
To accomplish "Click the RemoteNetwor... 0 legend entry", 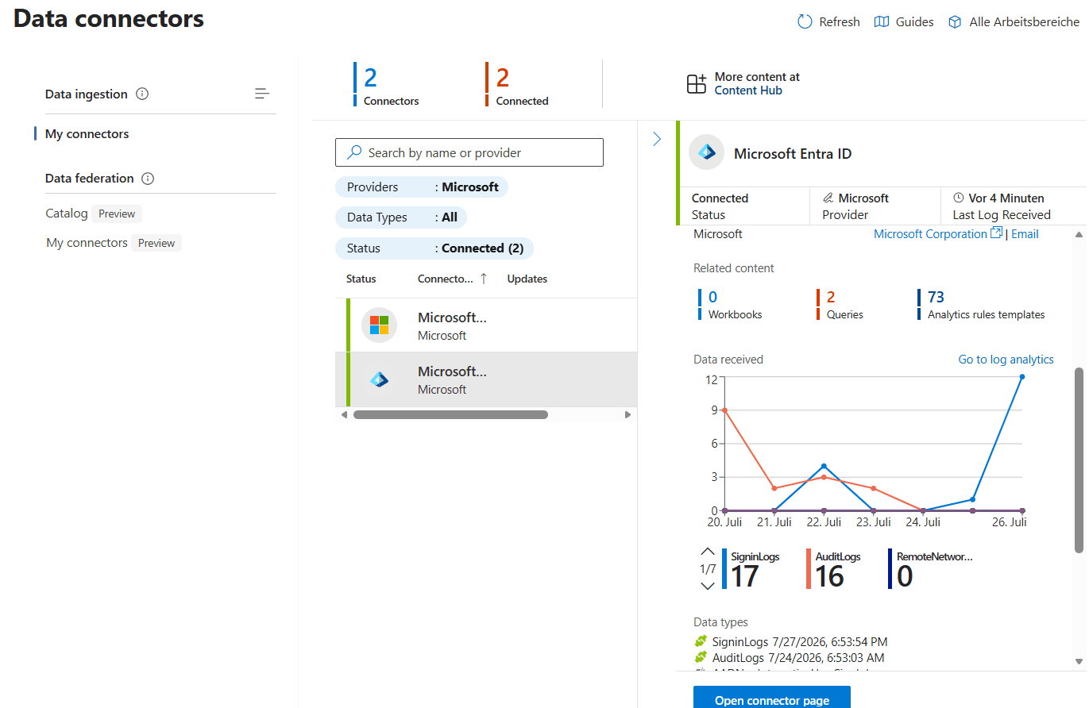I will pyautogui.click(x=931, y=569).
